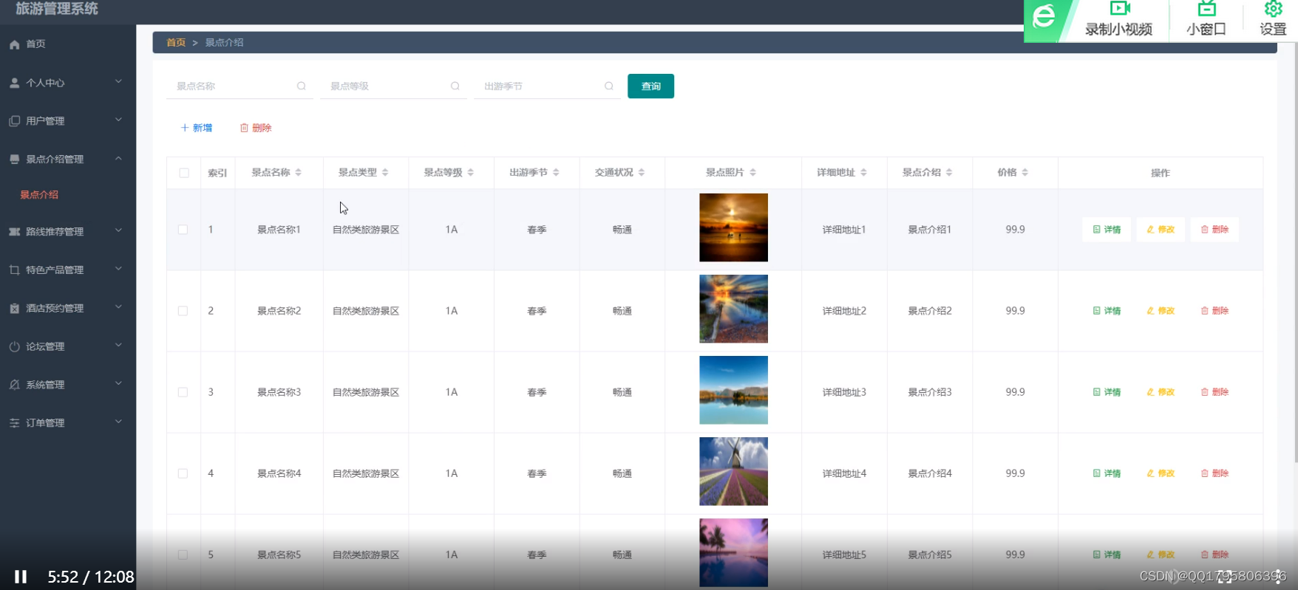The height and width of the screenshot is (590, 1298).
Task: Click 删除 for 景点名称3
Action: pyautogui.click(x=1214, y=392)
